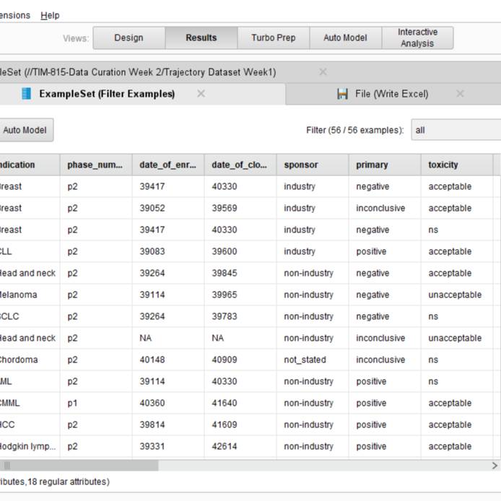501x501 pixels.
Task: Click the ExampleSet table icon on Filter Examples tab
Action: tap(26, 94)
